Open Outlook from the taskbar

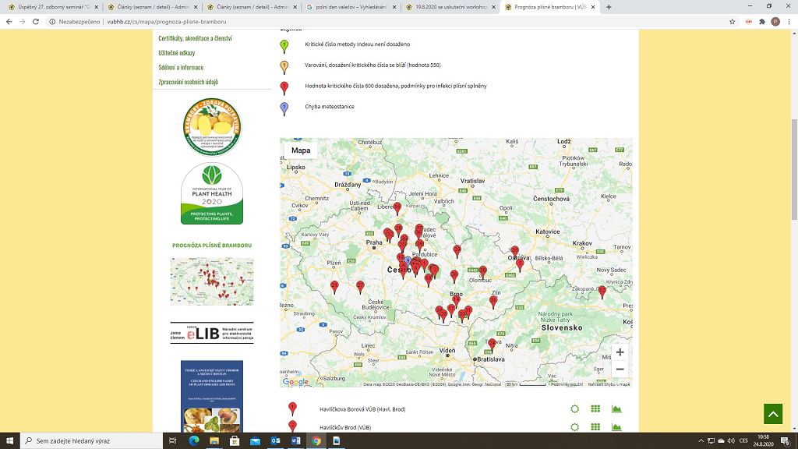(275, 441)
